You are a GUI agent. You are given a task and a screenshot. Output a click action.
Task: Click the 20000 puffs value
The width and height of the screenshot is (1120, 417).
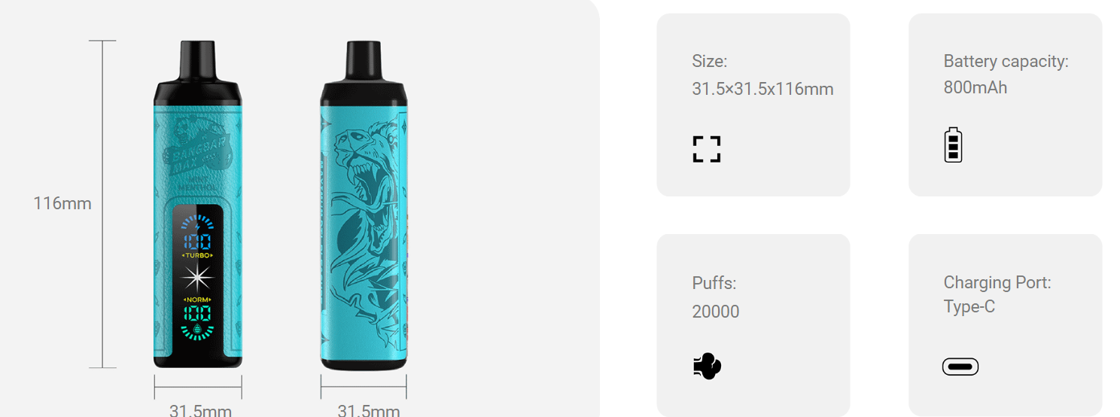tap(716, 311)
